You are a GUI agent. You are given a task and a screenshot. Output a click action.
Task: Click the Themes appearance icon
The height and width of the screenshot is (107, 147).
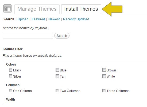[x=7, y=8]
